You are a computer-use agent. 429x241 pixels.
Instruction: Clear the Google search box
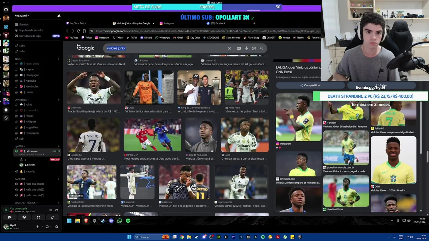click(229, 48)
